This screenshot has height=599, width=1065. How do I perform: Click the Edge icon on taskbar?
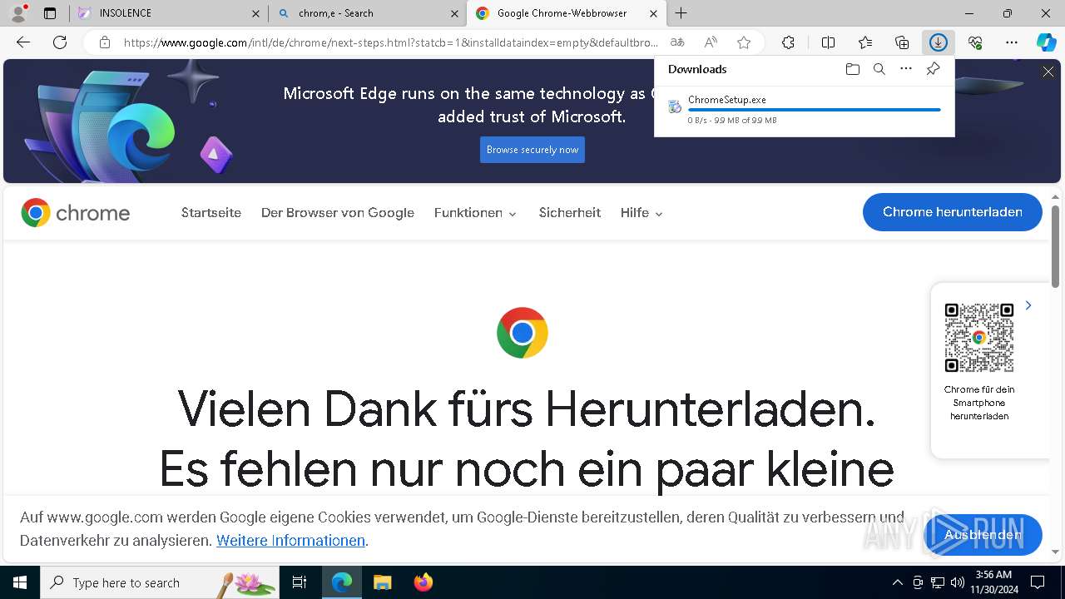pos(342,582)
